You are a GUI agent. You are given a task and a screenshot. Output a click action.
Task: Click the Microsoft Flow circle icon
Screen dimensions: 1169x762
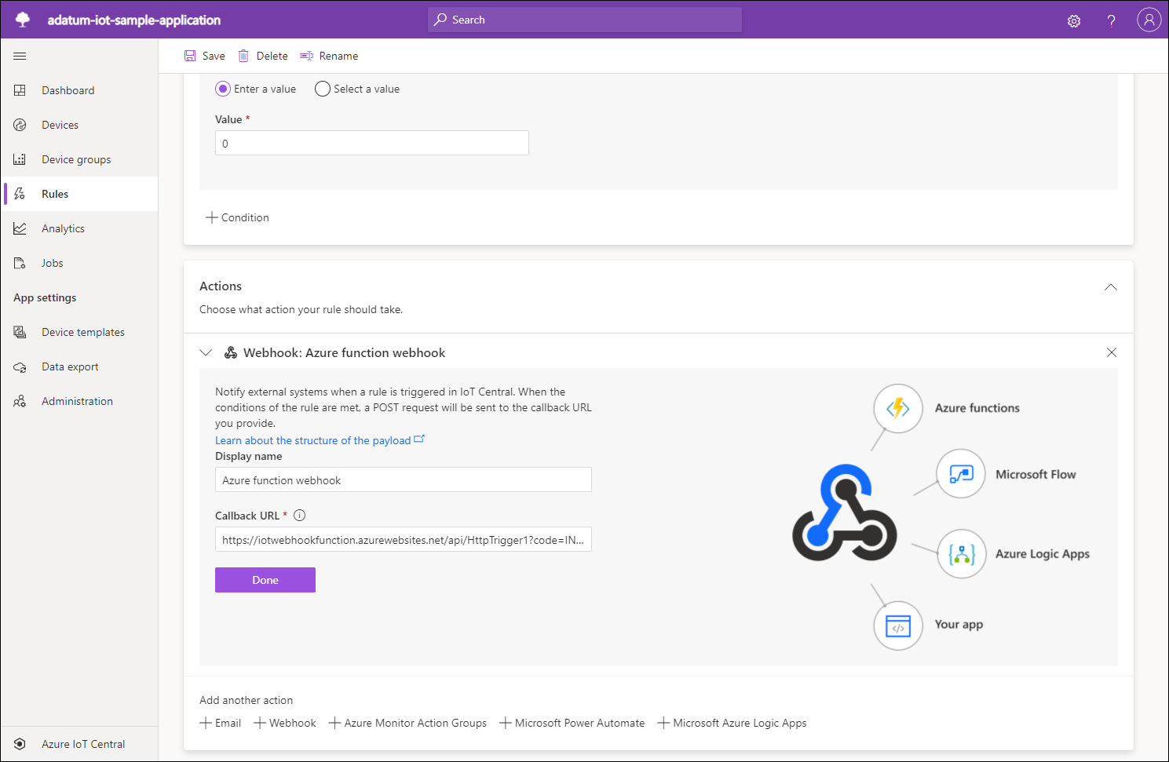coord(961,474)
